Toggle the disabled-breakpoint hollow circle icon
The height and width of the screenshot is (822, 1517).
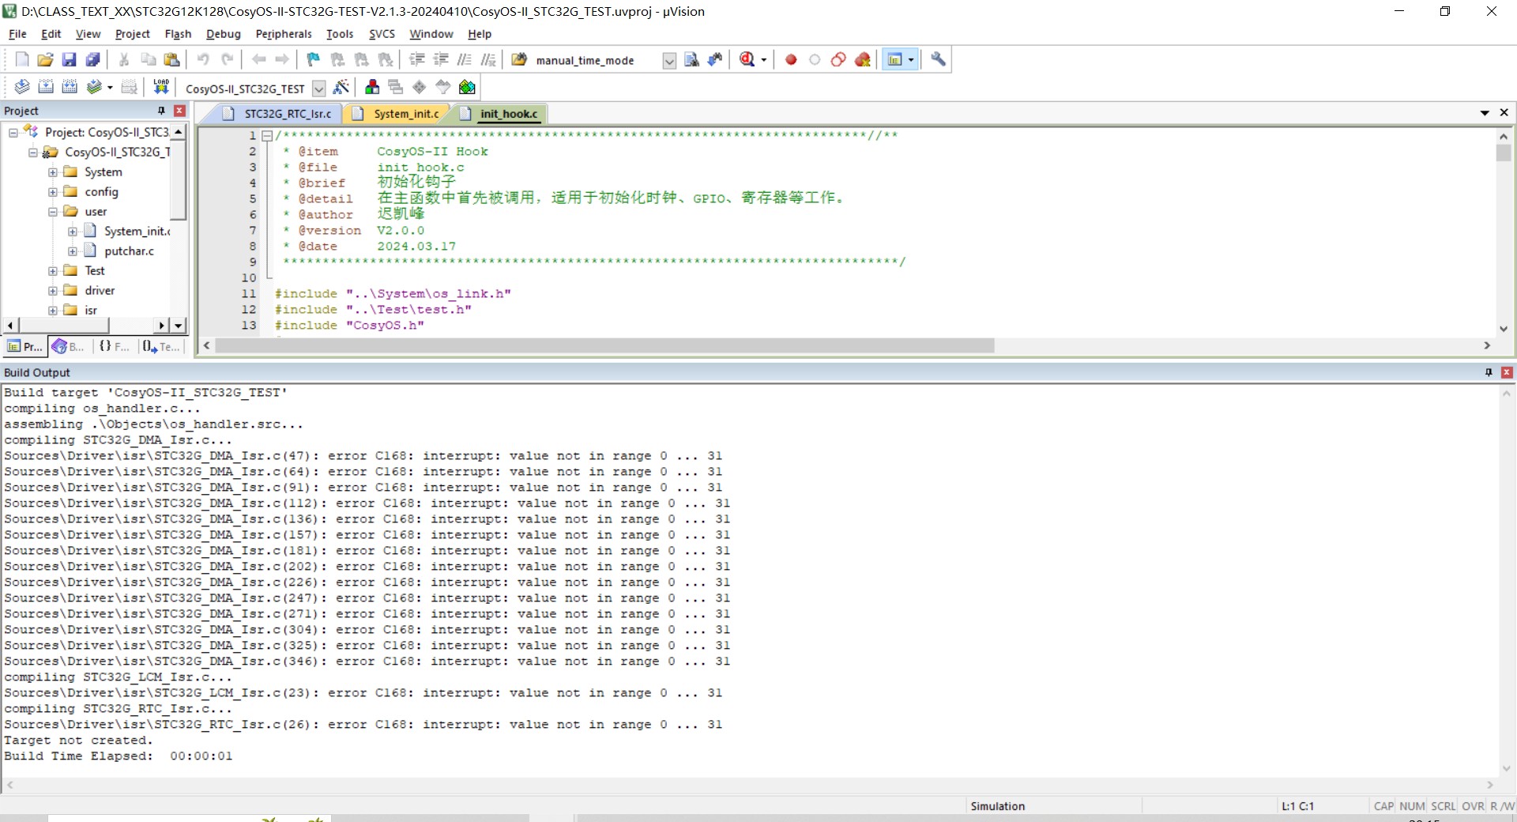coord(815,60)
